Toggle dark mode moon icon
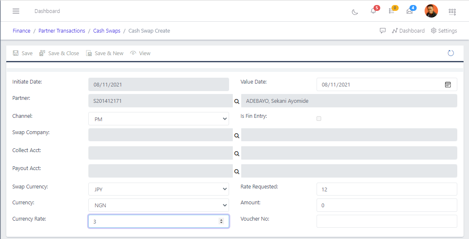The width and height of the screenshot is (469, 239). pyautogui.click(x=355, y=11)
